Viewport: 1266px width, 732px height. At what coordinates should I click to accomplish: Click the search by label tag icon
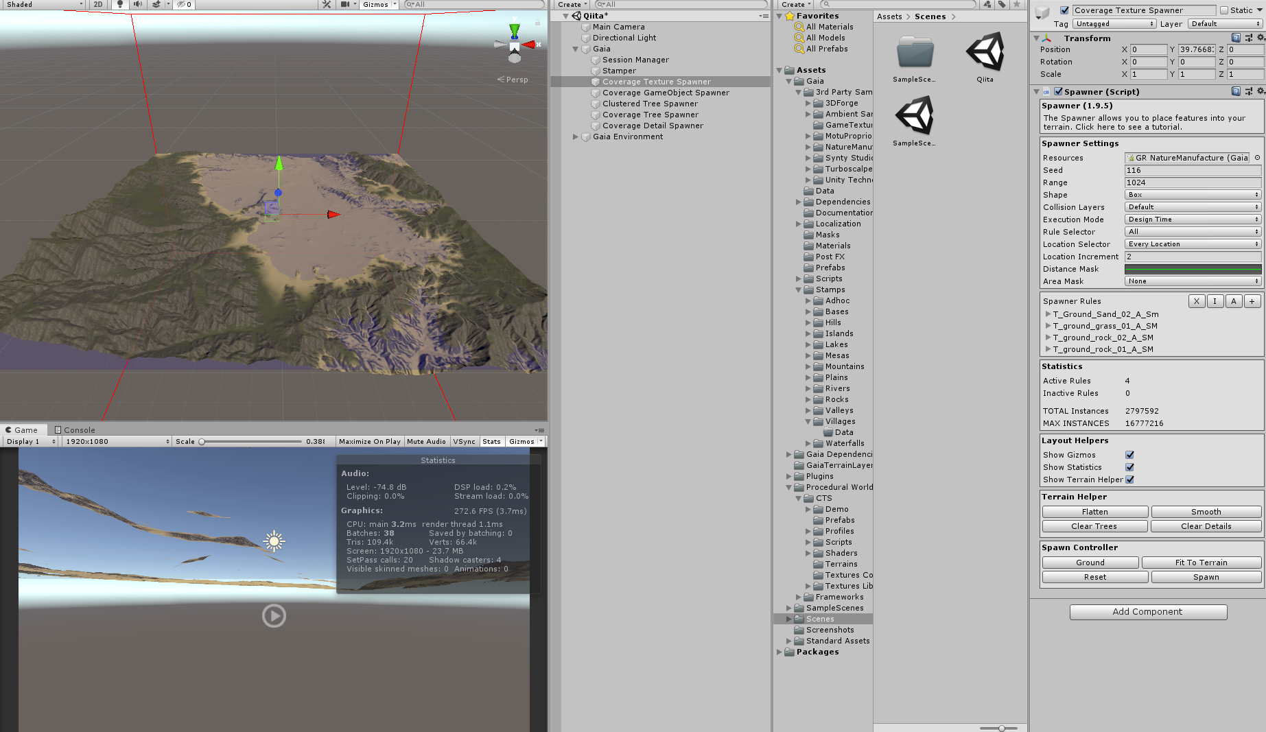1002,4
